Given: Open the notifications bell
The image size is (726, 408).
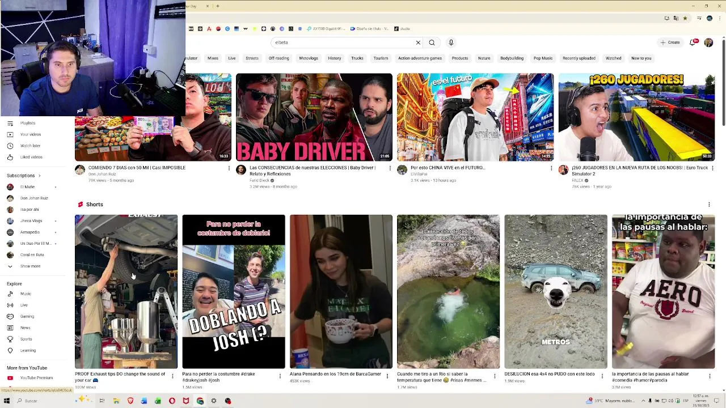Looking at the screenshot, I should point(693,42).
